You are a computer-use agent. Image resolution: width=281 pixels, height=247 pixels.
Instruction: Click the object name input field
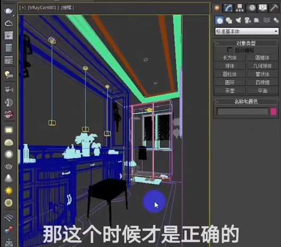click(x=243, y=112)
